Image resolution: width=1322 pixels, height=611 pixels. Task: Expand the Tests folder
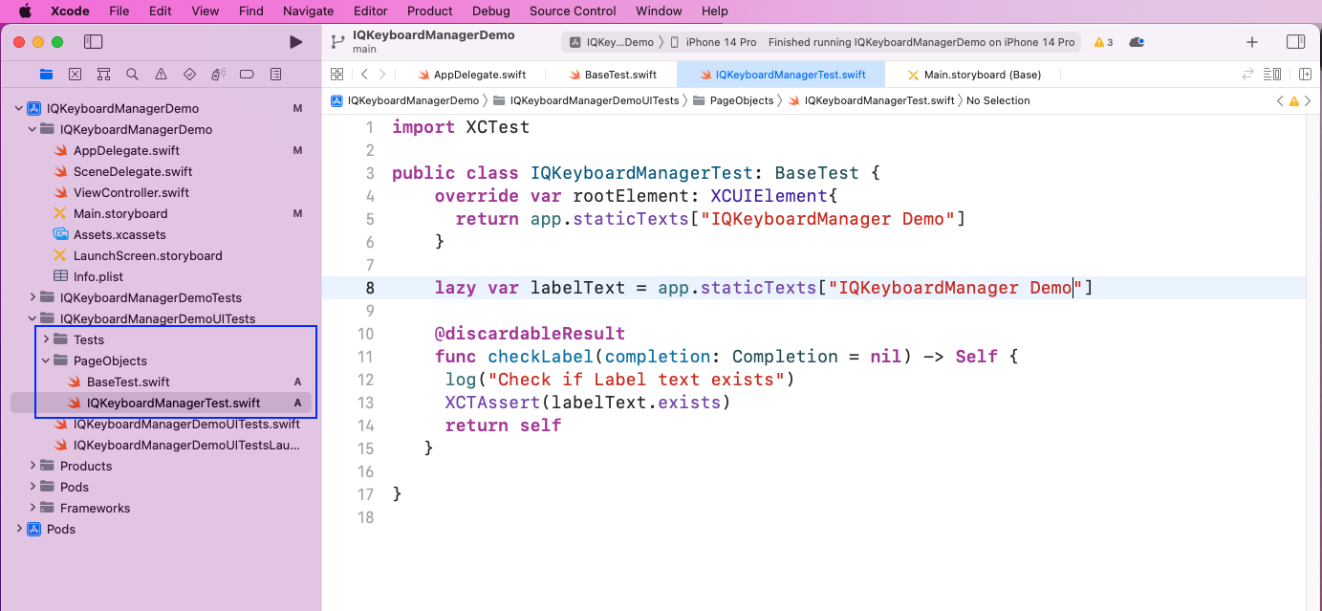46,340
